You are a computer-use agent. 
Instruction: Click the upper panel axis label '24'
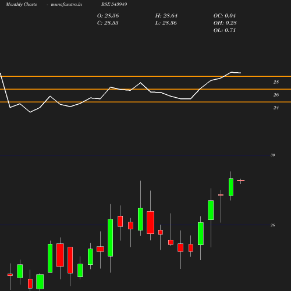tap(276, 108)
